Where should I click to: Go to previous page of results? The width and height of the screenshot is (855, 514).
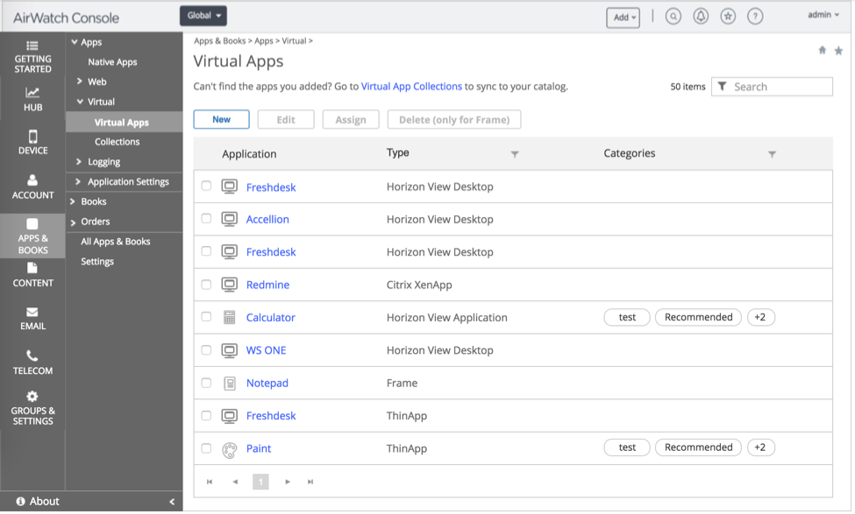click(235, 482)
